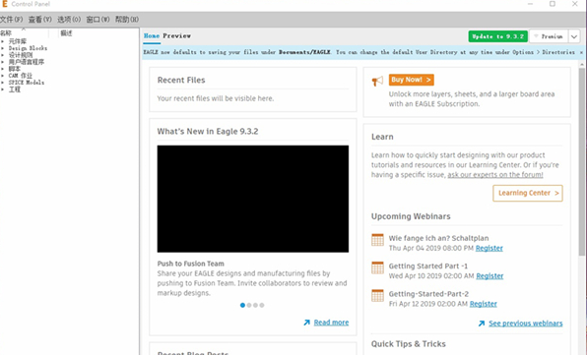Switch to the Preview tab
Viewport: 587px width, 355px height.
point(176,35)
